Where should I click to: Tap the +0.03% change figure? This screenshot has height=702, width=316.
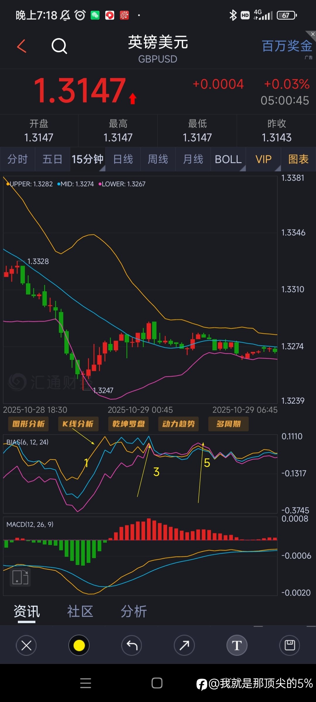point(287,84)
